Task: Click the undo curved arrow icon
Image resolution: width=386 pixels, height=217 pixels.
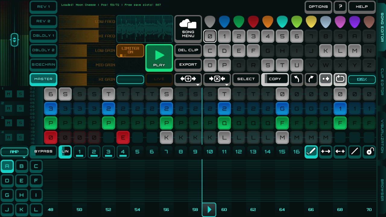Action: [297, 79]
